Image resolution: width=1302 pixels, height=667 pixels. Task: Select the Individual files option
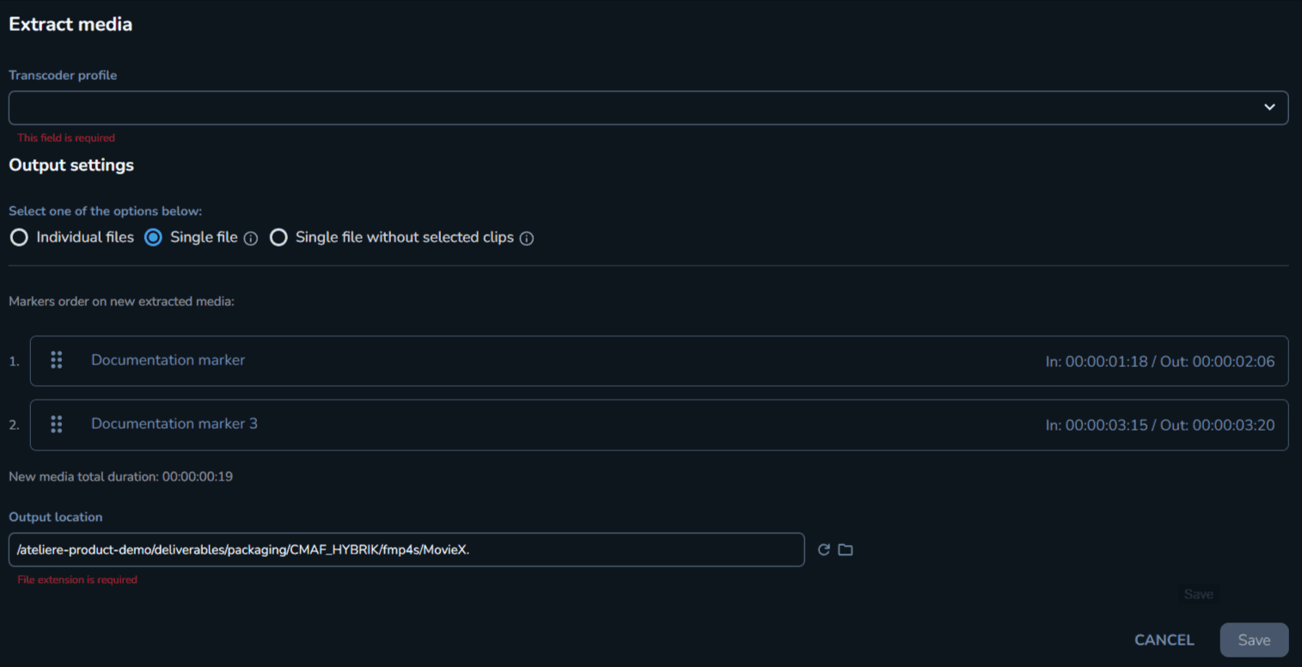pyautogui.click(x=19, y=238)
